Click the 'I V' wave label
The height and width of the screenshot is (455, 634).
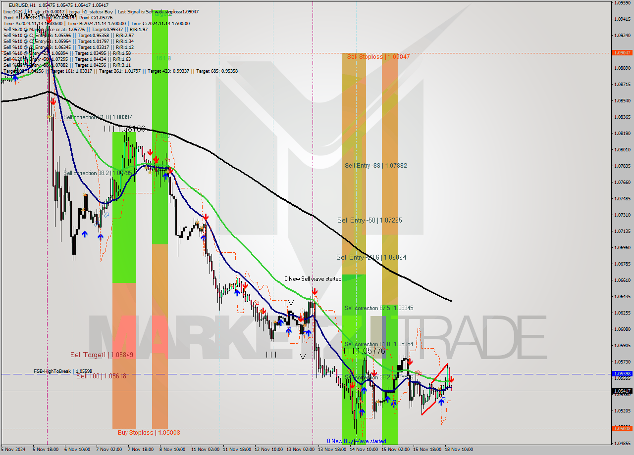click(289, 303)
